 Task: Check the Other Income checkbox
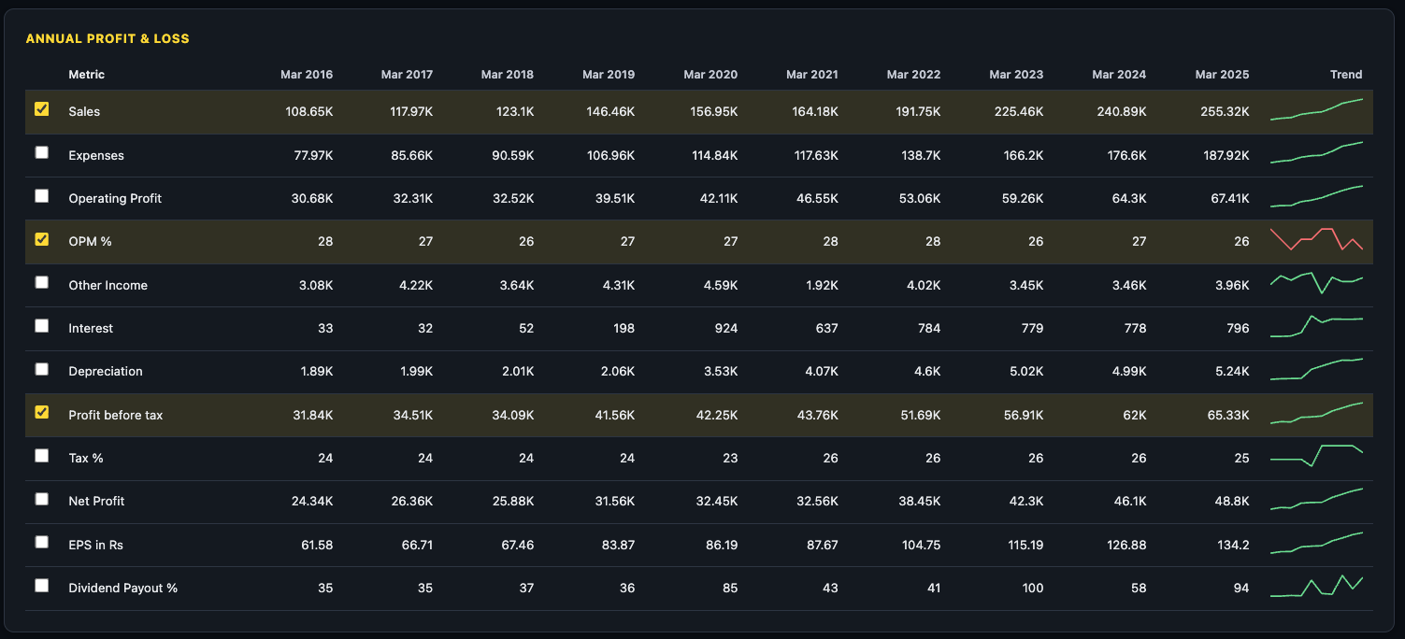[41, 282]
